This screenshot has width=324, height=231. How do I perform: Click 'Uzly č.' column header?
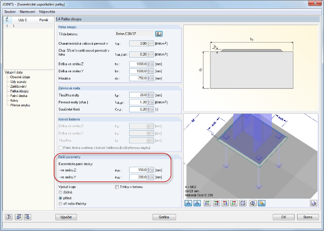(23, 20)
